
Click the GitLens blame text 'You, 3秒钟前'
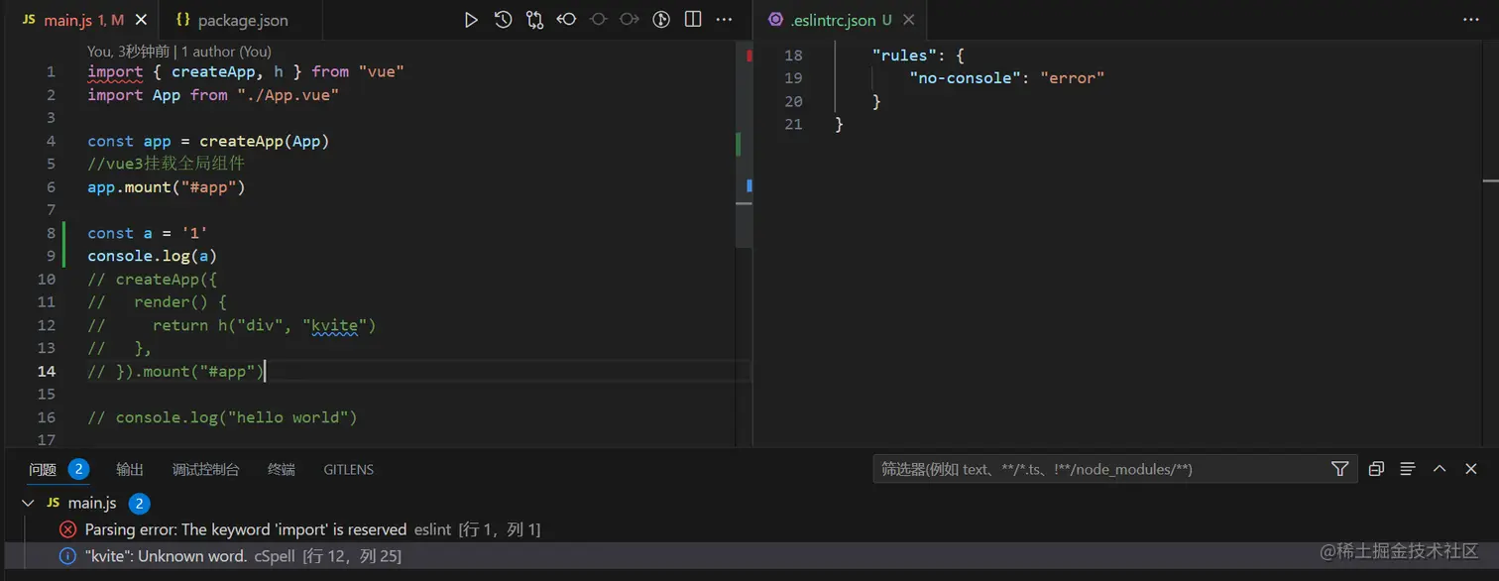tap(129, 52)
